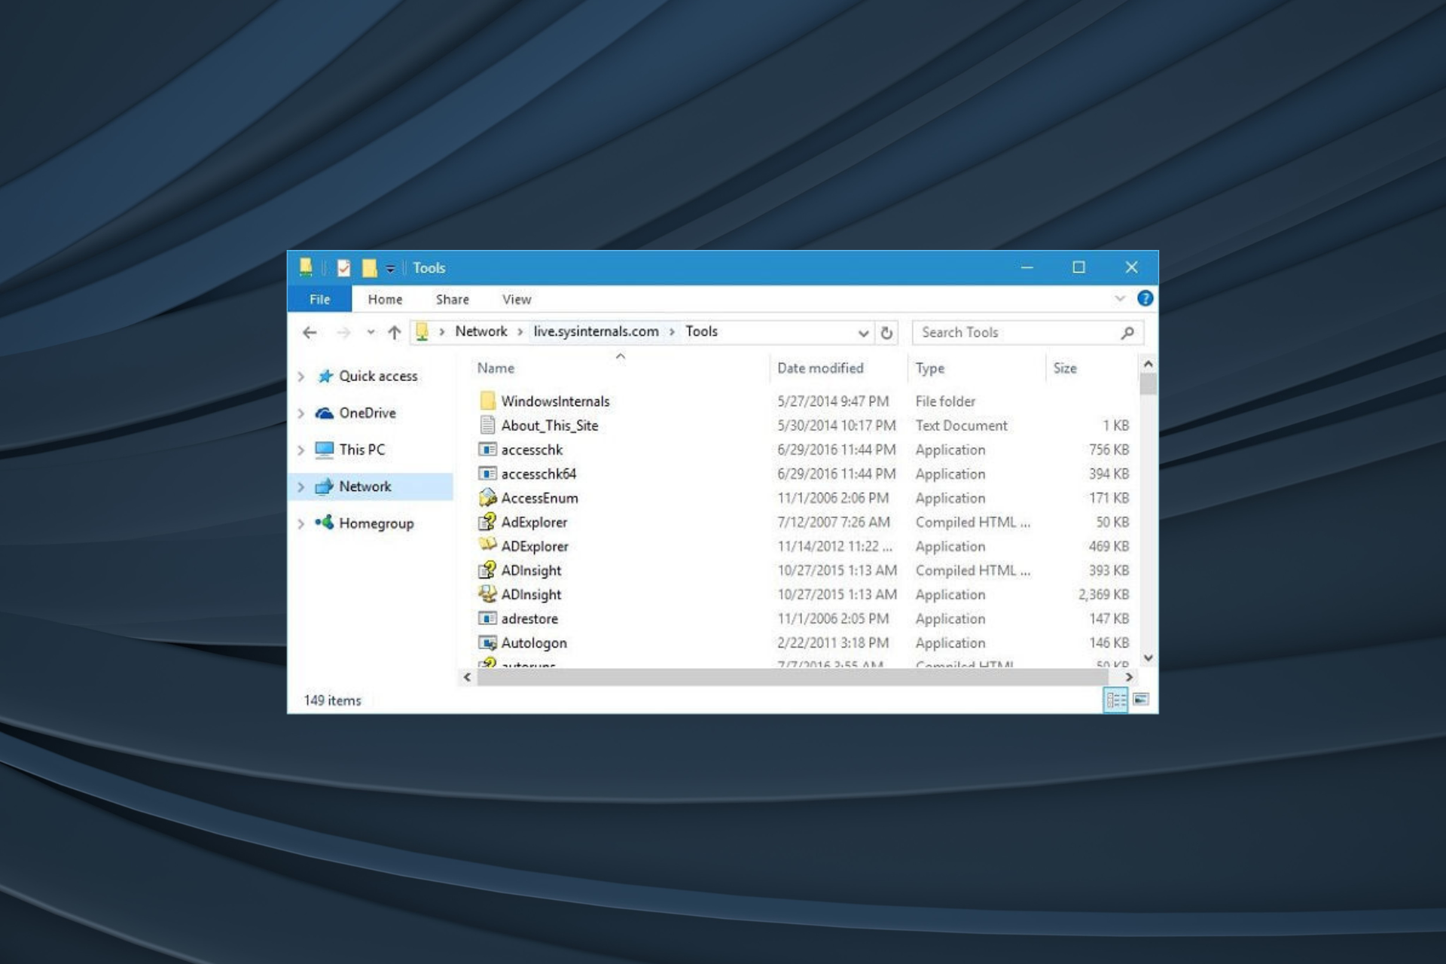Image resolution: width=1446 pixels, height=964 pixels.
Task: Expand the Quick access tree node
Action: (x=301, y=376)
